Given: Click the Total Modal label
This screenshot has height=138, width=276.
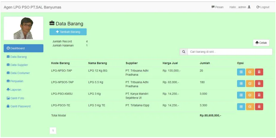Looking at the screenshot, I should click(x=58, y=115).
